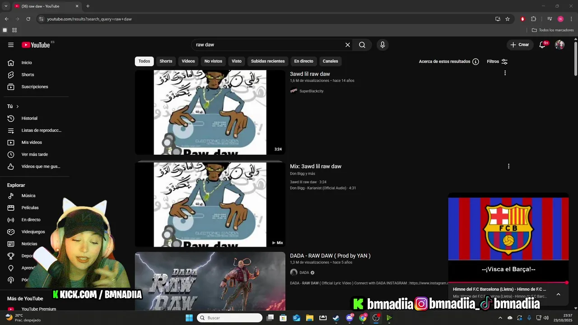Select the Vídeos filter chip
The image size is (578, 325).
[188, 61]
